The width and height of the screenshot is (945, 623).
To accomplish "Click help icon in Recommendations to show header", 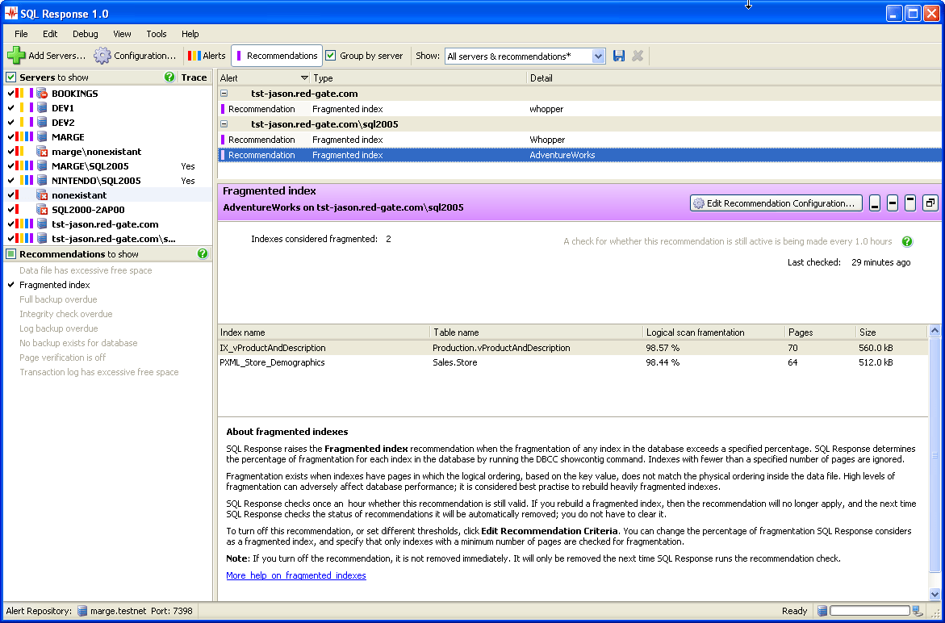I will pyautogui.click(x=203, y=253).
